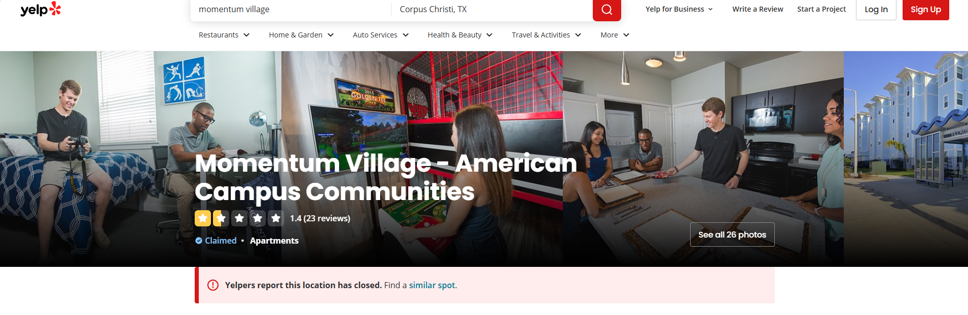Open See all 26 photos
968x315 pixels.
point(732,234)
